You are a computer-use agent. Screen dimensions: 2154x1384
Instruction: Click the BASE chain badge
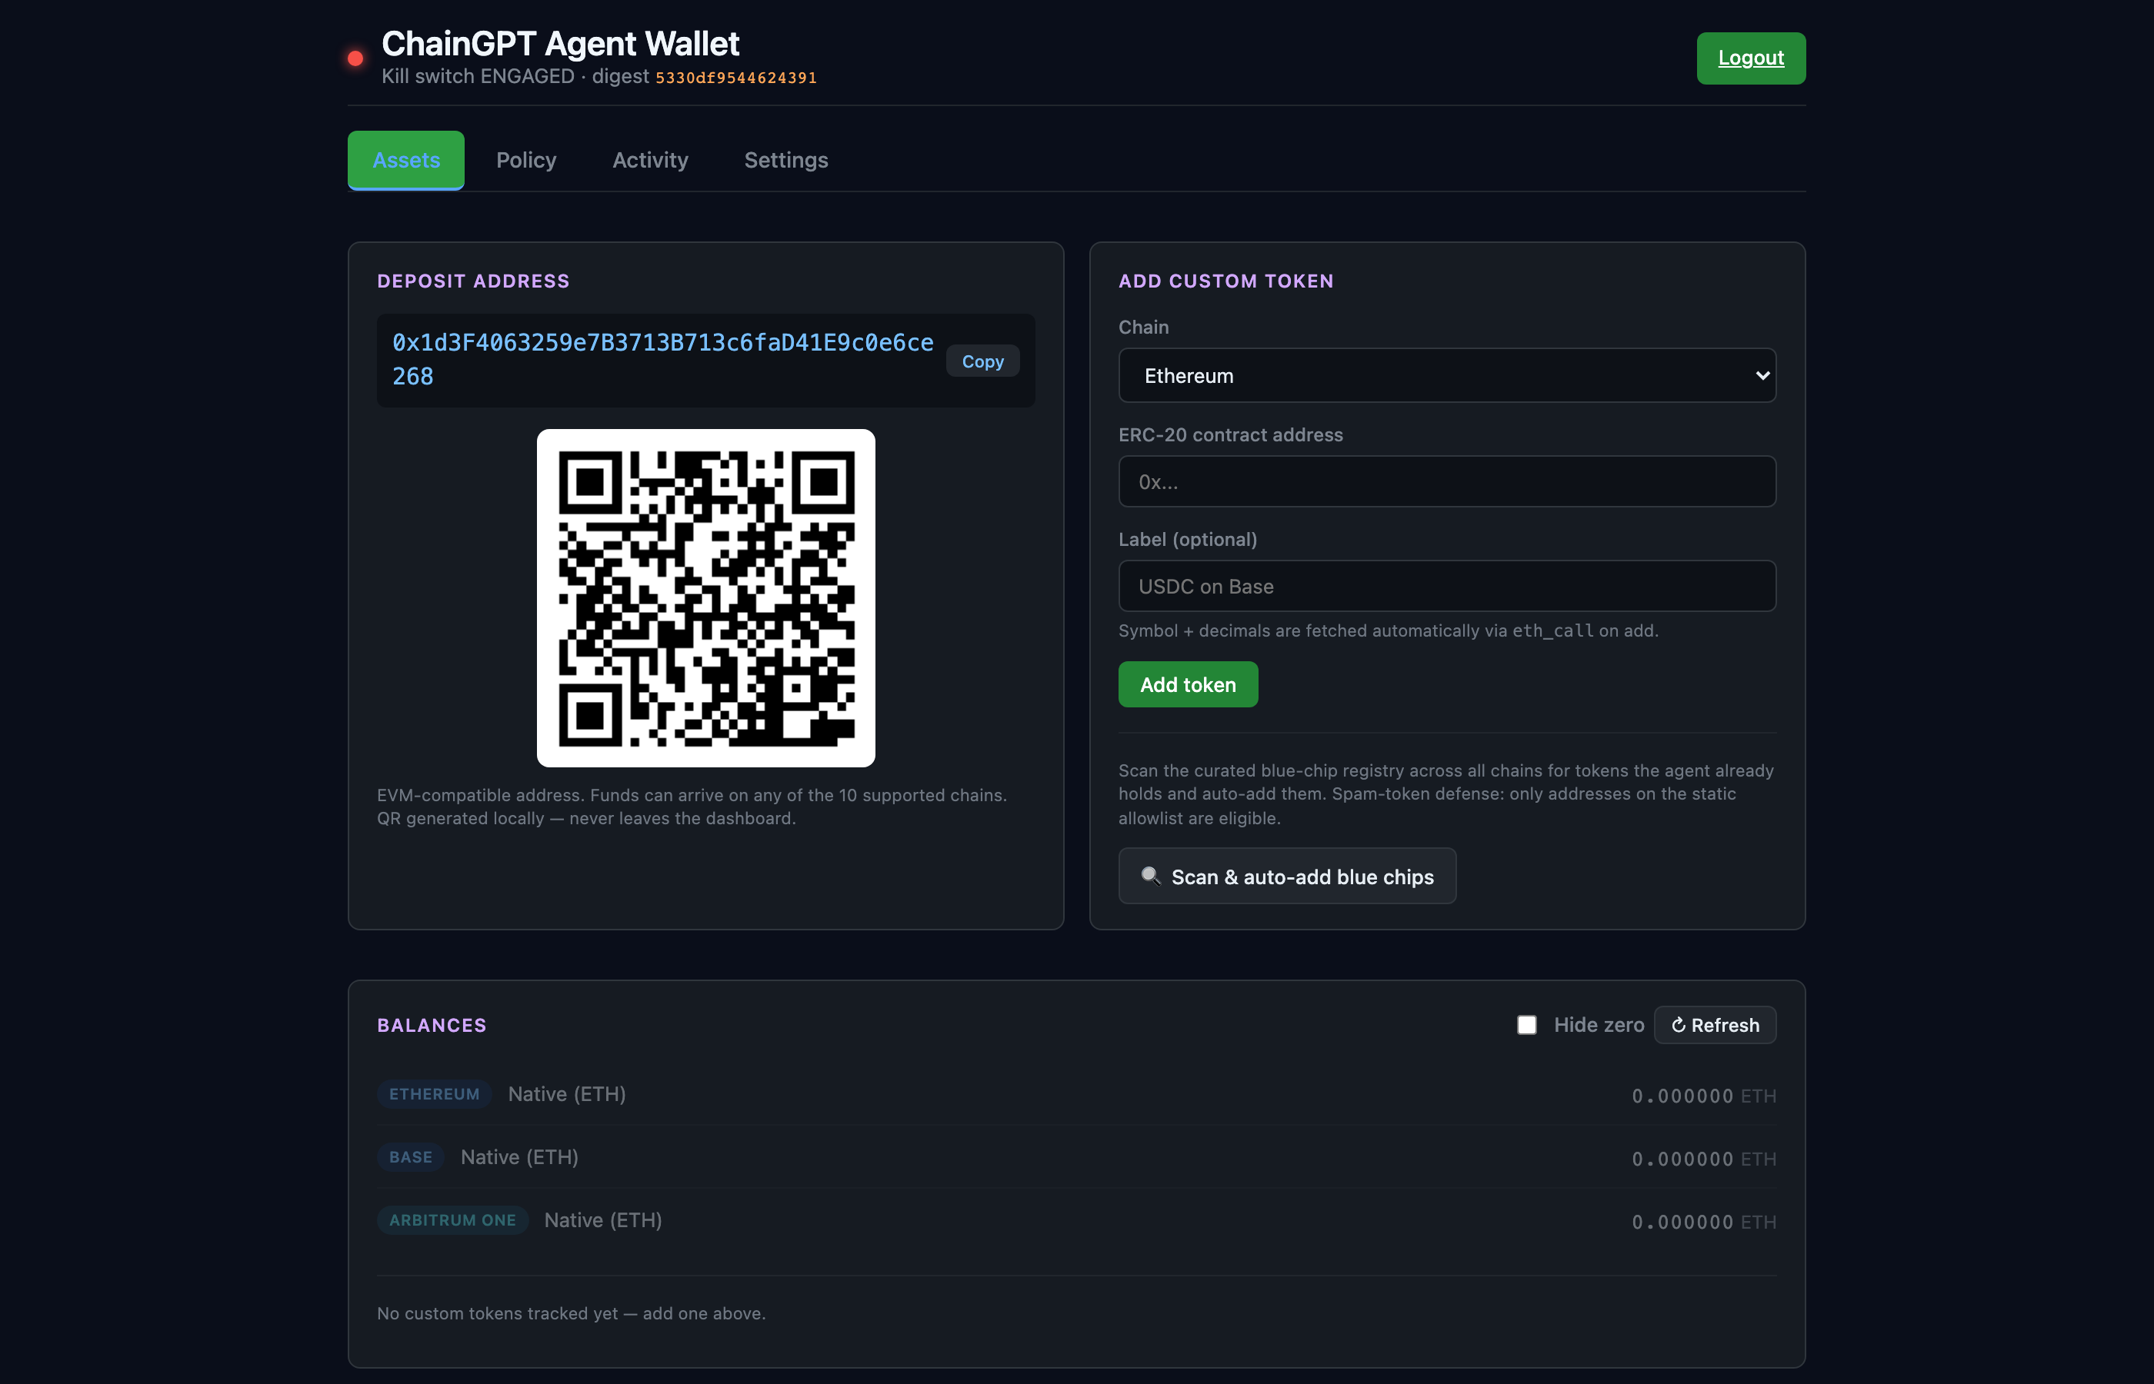point(411,1157)
